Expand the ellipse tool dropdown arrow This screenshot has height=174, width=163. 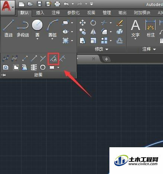pos(72,32)
